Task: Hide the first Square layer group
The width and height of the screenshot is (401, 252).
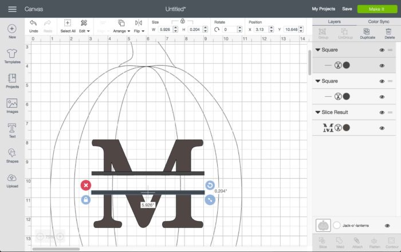Action: [x=382, y=50]
